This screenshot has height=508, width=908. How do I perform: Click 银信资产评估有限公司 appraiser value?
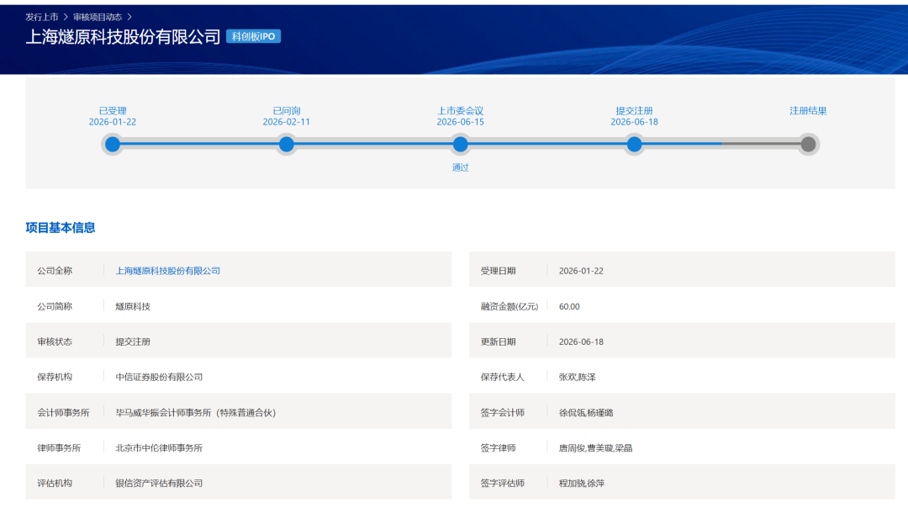(x=159, y=483)
